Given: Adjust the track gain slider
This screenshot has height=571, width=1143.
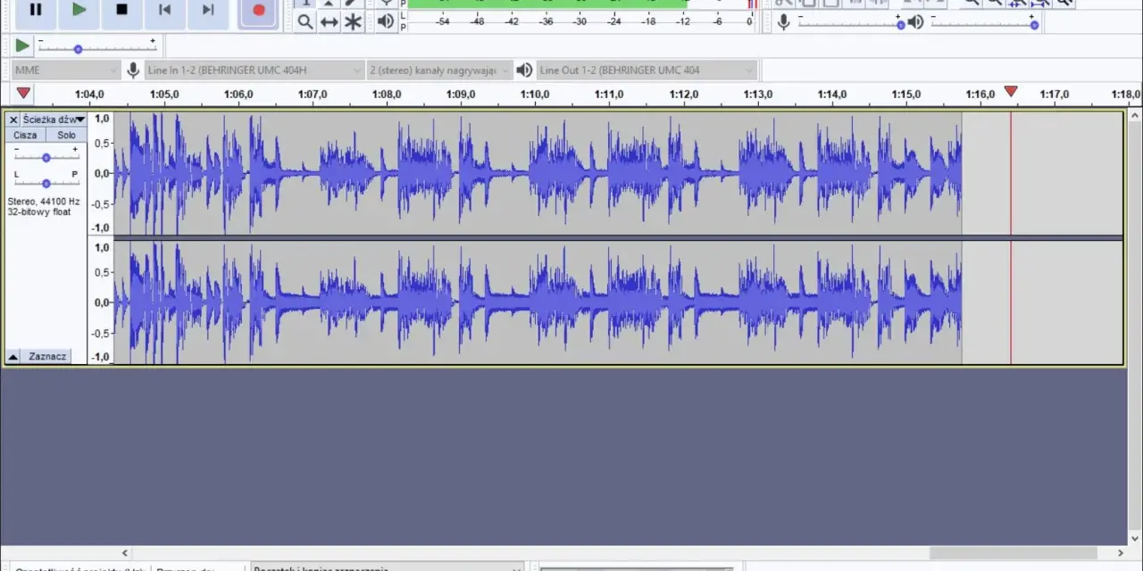Looking at the screenshot, I should (x=46, y=157).
